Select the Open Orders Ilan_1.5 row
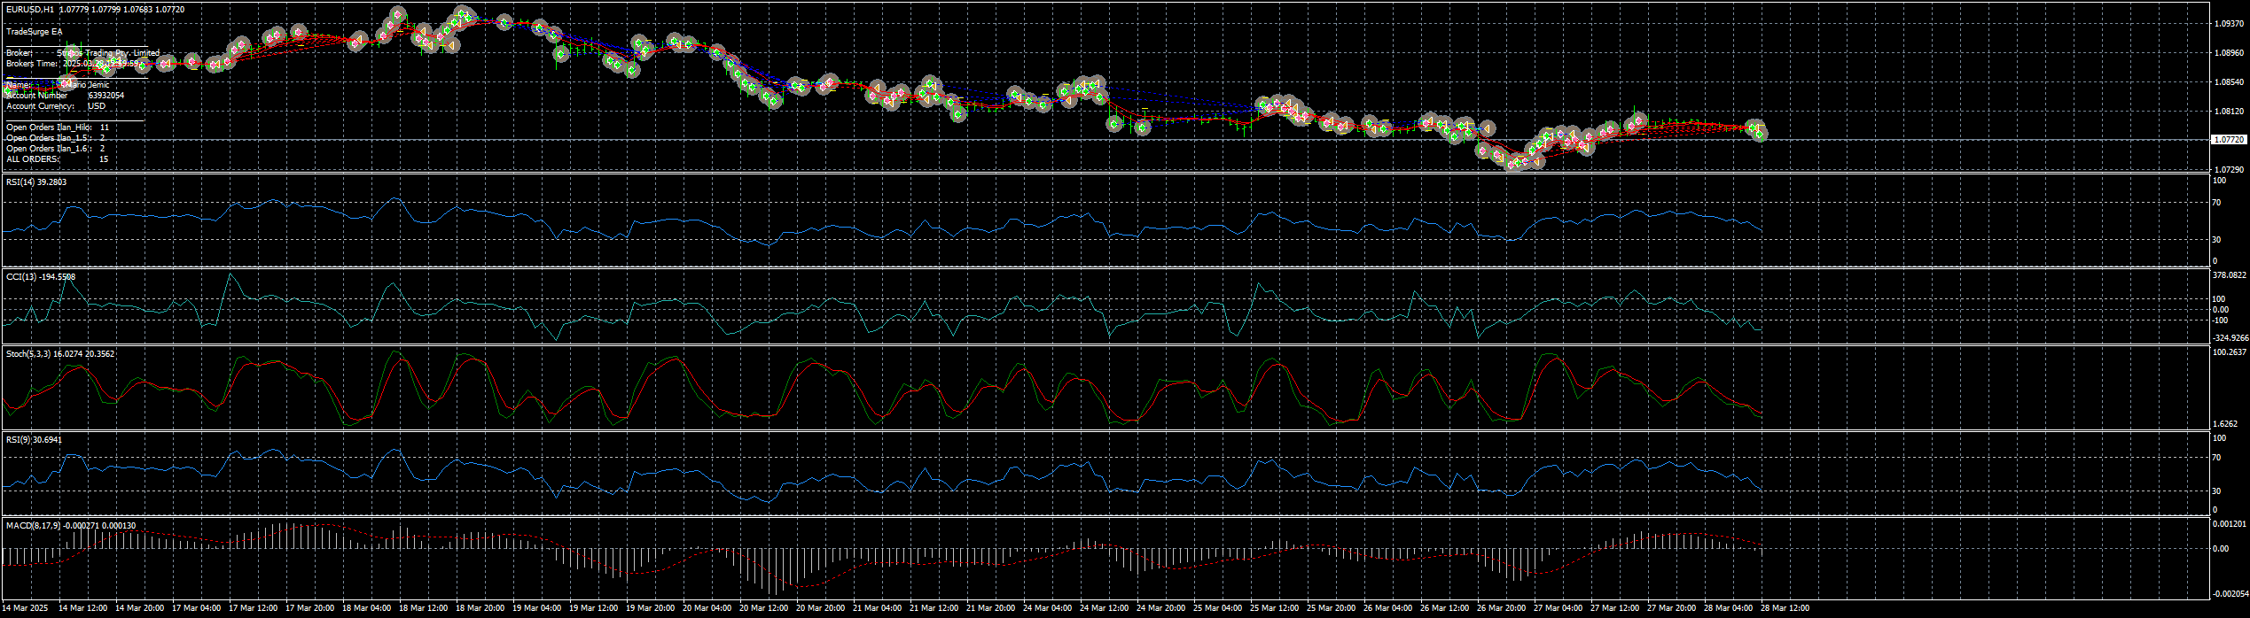The height and width of the screenshot is (618, 2250). 56,138
